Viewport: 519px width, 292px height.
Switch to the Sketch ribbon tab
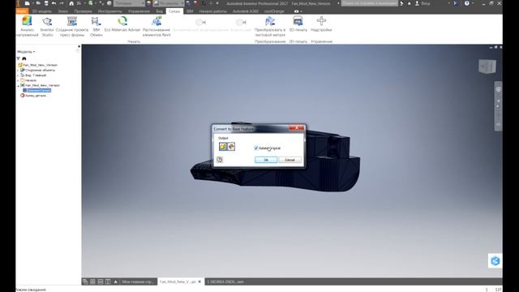63,11
